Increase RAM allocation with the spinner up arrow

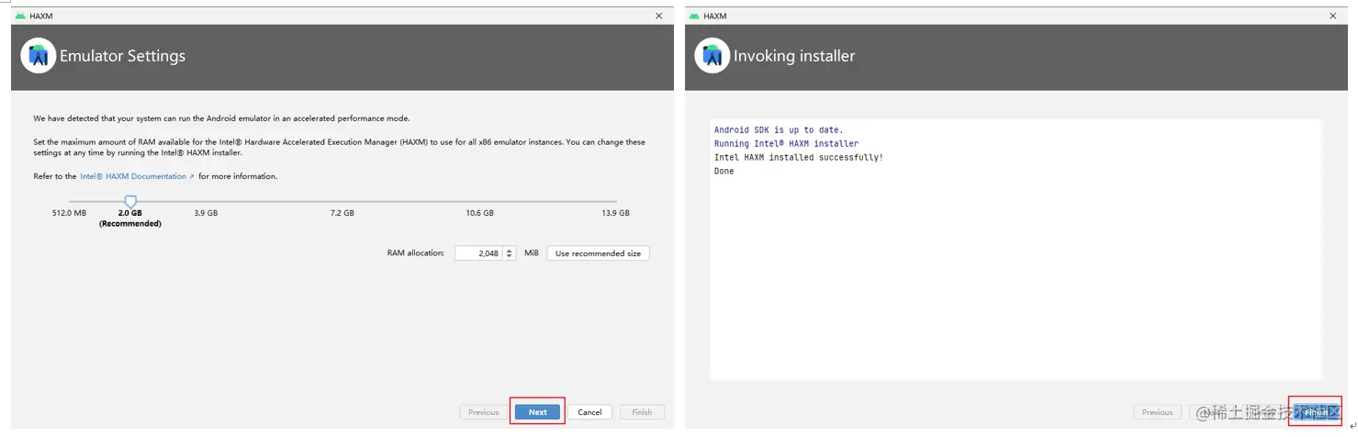(x=509, y=250)
